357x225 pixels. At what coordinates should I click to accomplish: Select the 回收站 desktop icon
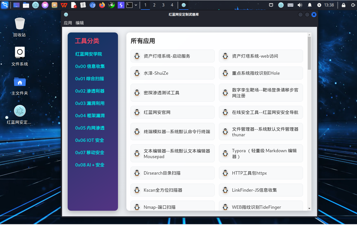point(20,27)
